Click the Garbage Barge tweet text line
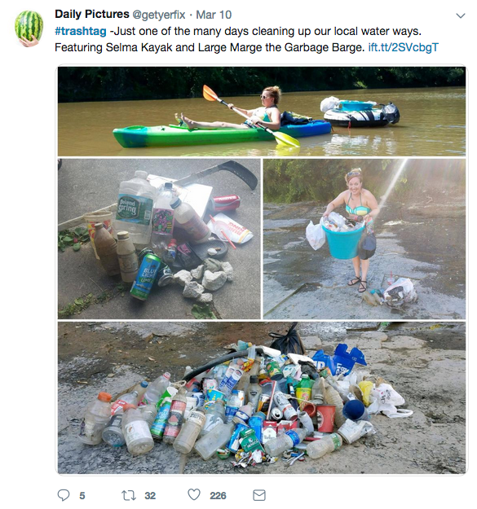 click(x=210, y=47)
